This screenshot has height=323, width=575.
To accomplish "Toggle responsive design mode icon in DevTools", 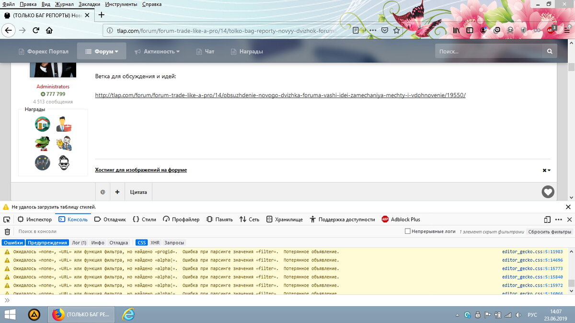I will 547,219.
